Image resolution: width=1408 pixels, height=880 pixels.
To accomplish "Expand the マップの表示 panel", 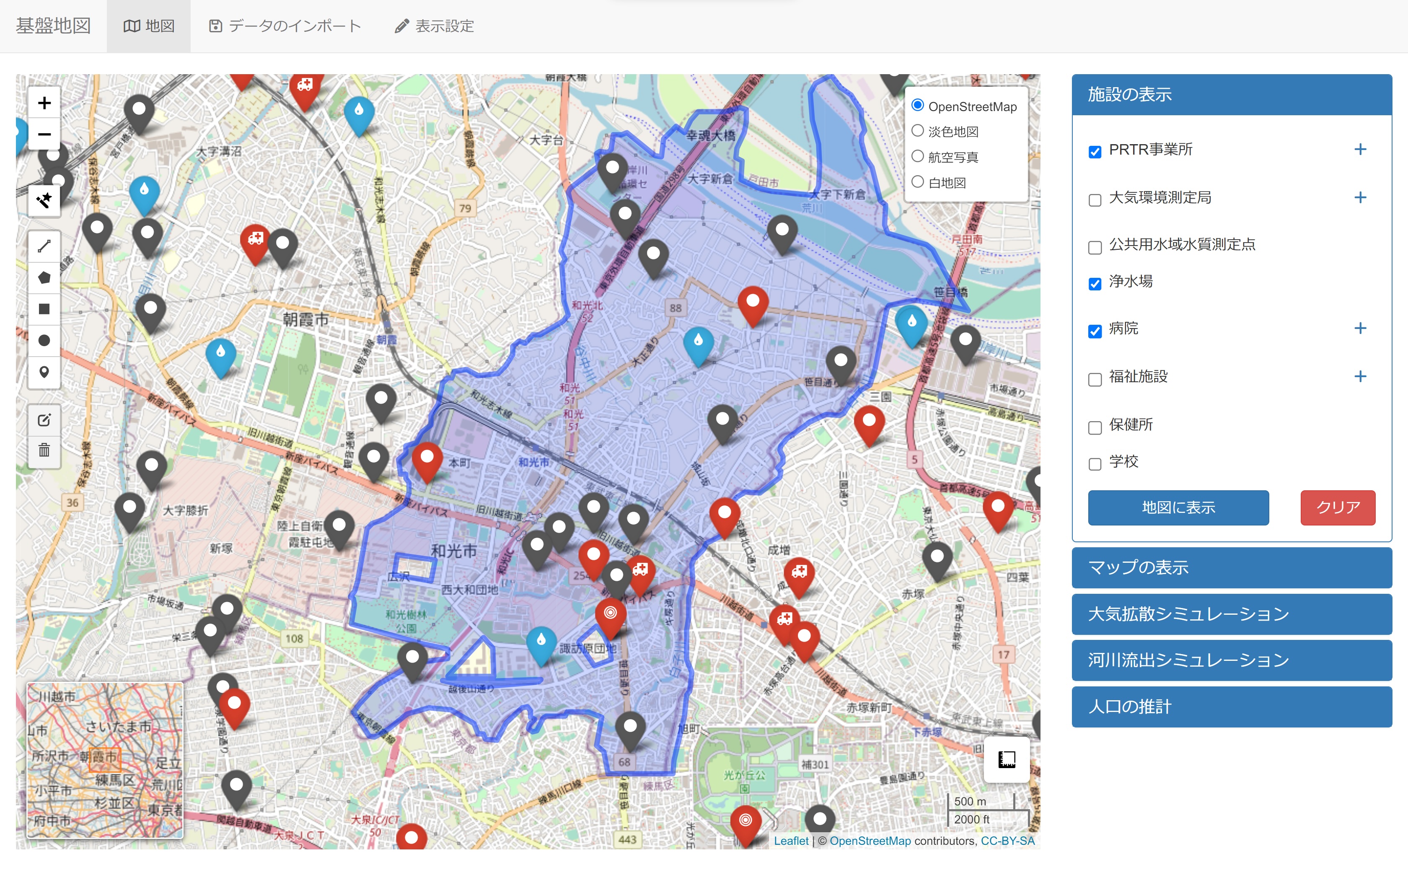I will point(1231,567).
